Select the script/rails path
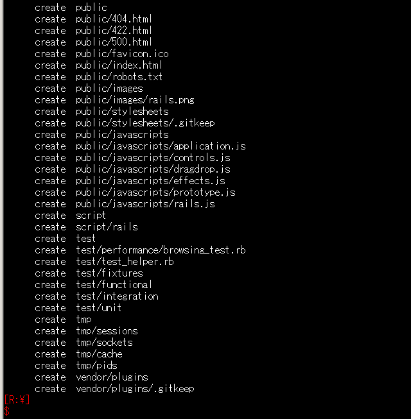The height and width of the screenshot is (419, 411). click(x=107, y=227)
